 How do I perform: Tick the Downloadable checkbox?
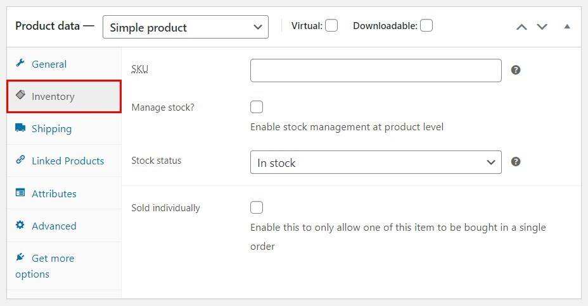(x=426, y=26)
